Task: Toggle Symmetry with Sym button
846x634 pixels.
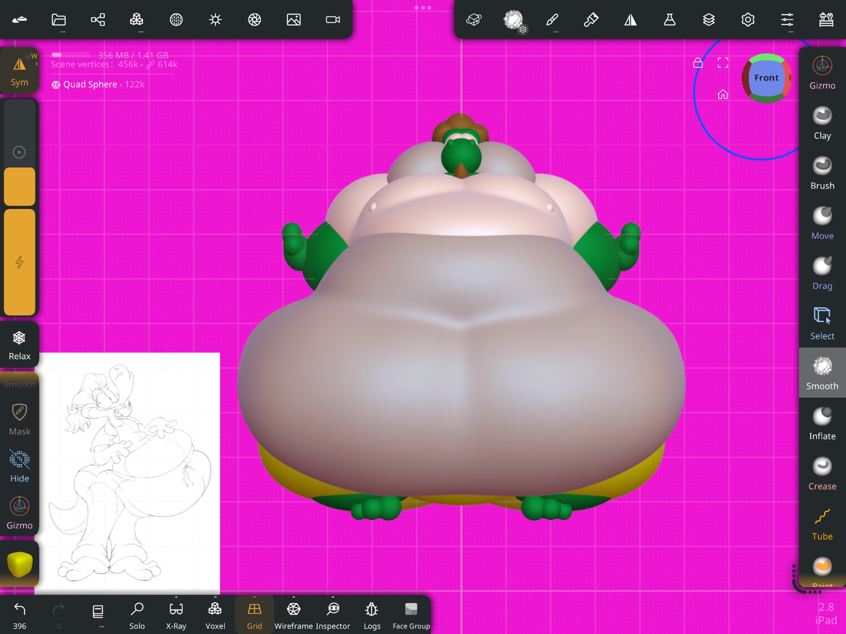Action: [x=19, y=71]
